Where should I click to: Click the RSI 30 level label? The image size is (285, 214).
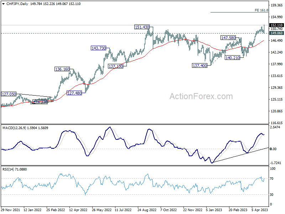coord(271,194)
